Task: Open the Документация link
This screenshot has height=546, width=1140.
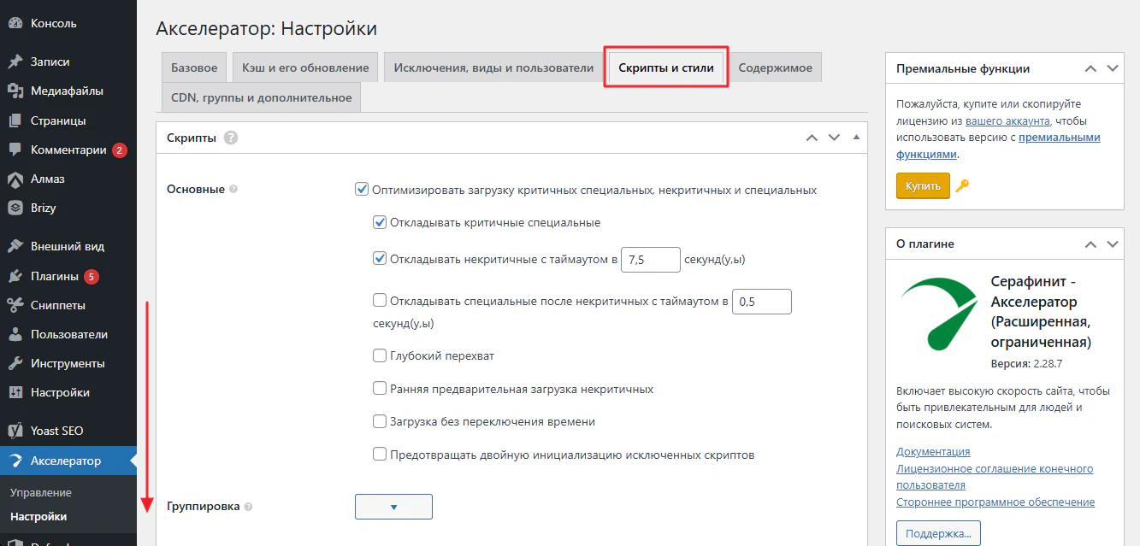Action: [x=933, y=451]
